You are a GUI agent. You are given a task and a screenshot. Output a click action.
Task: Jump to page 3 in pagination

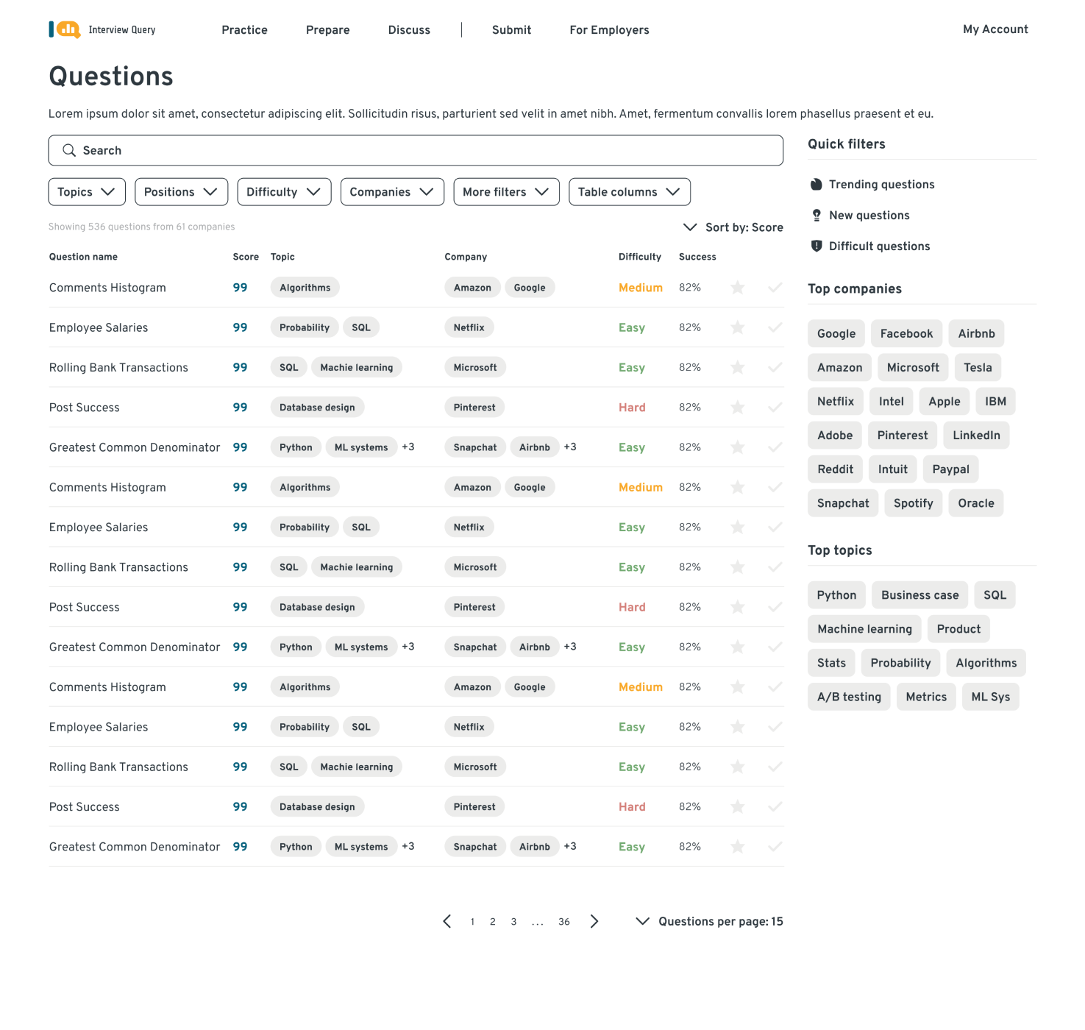(513, 922)
